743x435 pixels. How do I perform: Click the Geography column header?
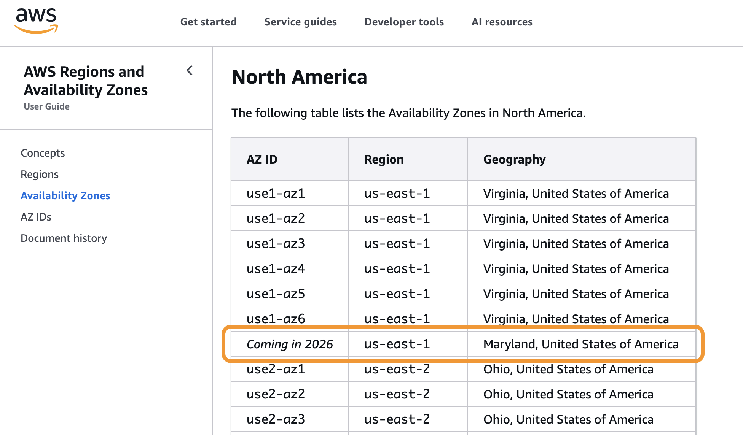pyautogui.click(x=514, y=159)
